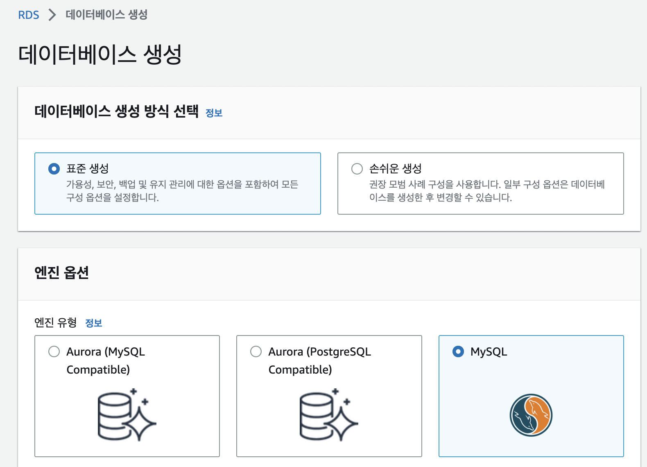Click the Aurora (MySQL Compatible) label text
Viewport: 647px width, 467px height.
click(x=106, y=360)
